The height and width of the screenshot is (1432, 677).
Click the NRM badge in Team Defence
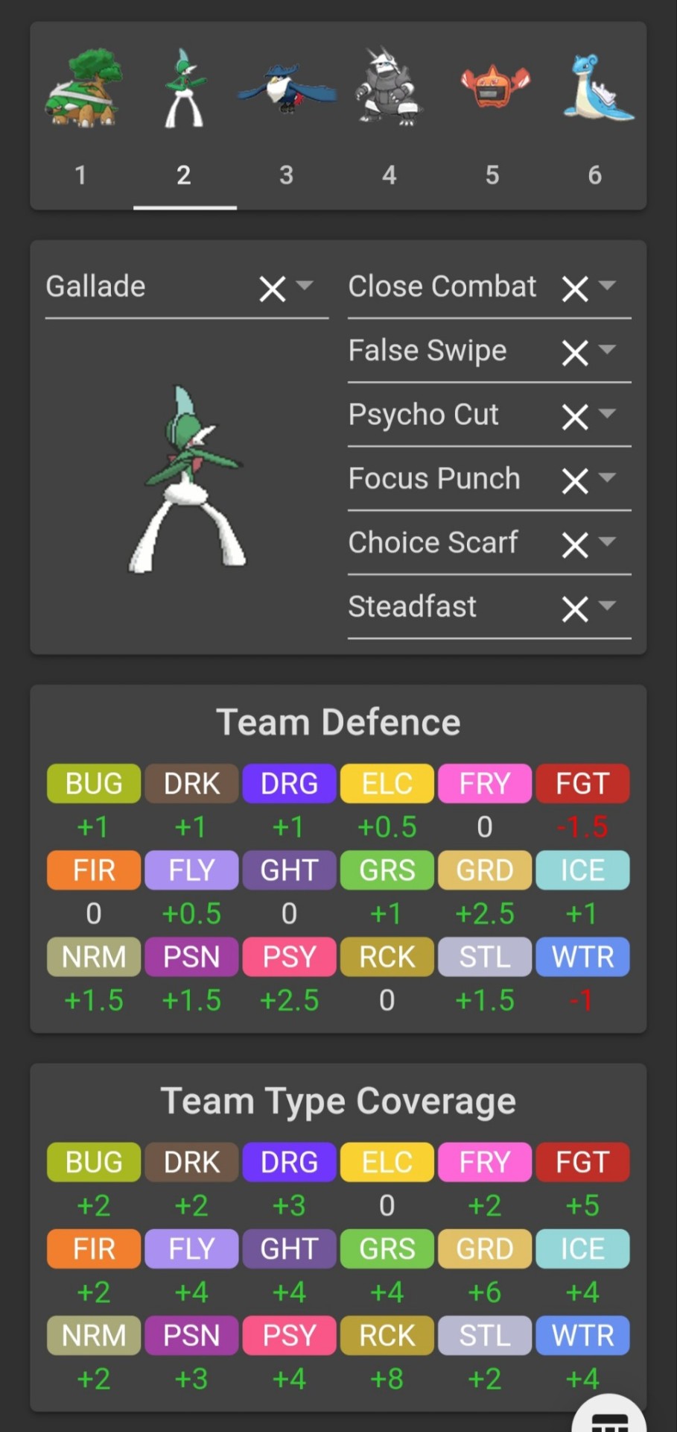[x=94, y=957]
